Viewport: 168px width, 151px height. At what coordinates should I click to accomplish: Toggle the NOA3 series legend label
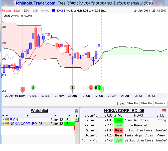60,11
